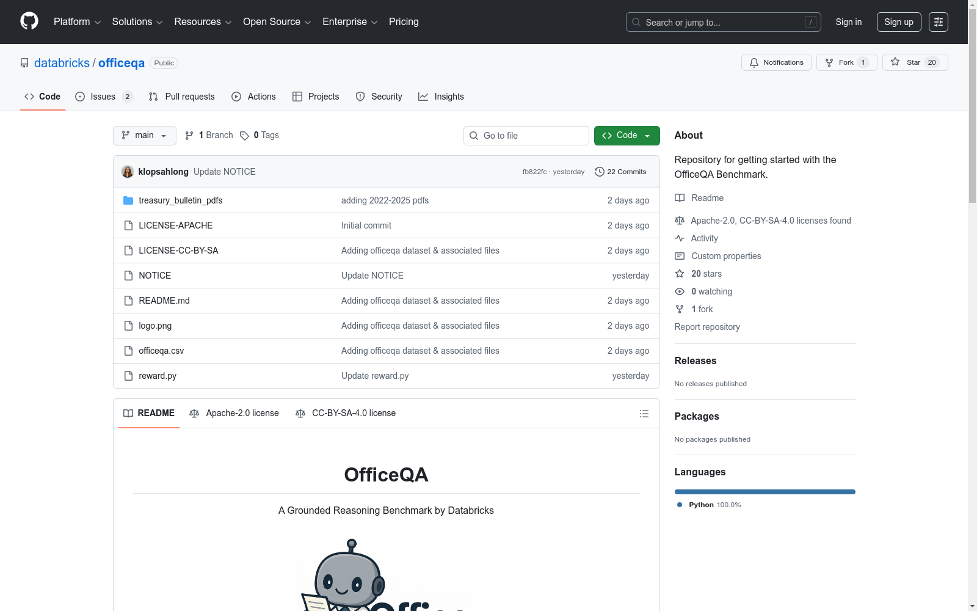Switch to the Code tab

(43, 97)
